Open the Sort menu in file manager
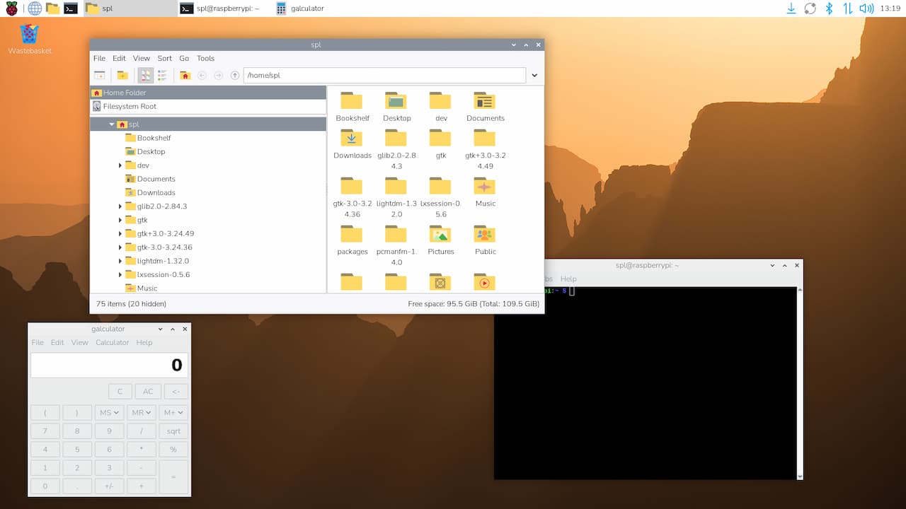This screenshot has width=906, height=509. [x=164, y=59]
